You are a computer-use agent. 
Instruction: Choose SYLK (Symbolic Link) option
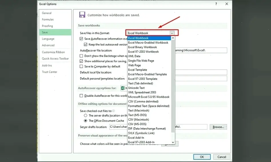click(149, 133)
